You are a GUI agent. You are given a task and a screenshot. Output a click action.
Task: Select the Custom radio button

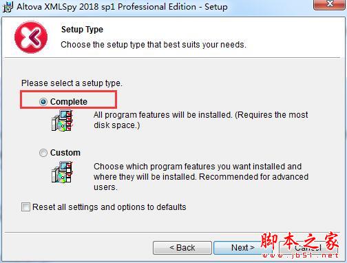(43, 153)
